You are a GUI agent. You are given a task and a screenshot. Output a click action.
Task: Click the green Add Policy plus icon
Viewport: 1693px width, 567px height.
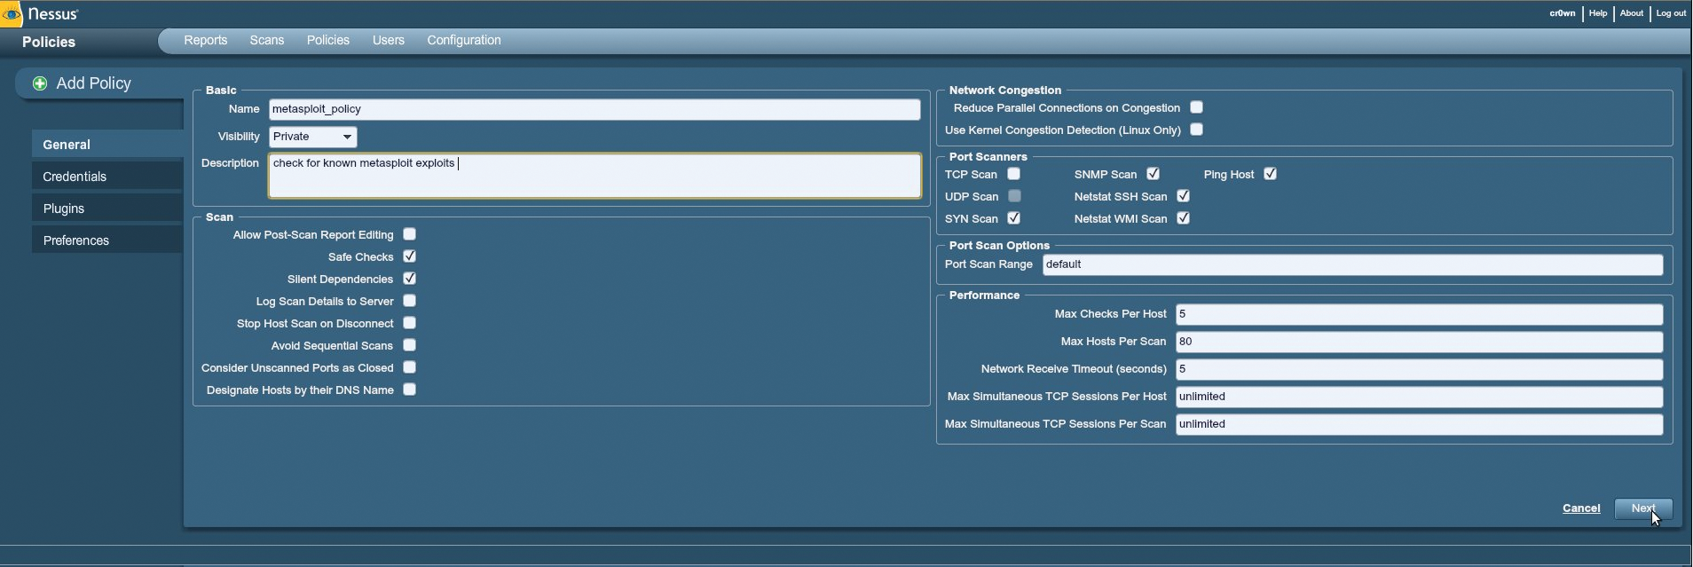click(x=40, y=83)
